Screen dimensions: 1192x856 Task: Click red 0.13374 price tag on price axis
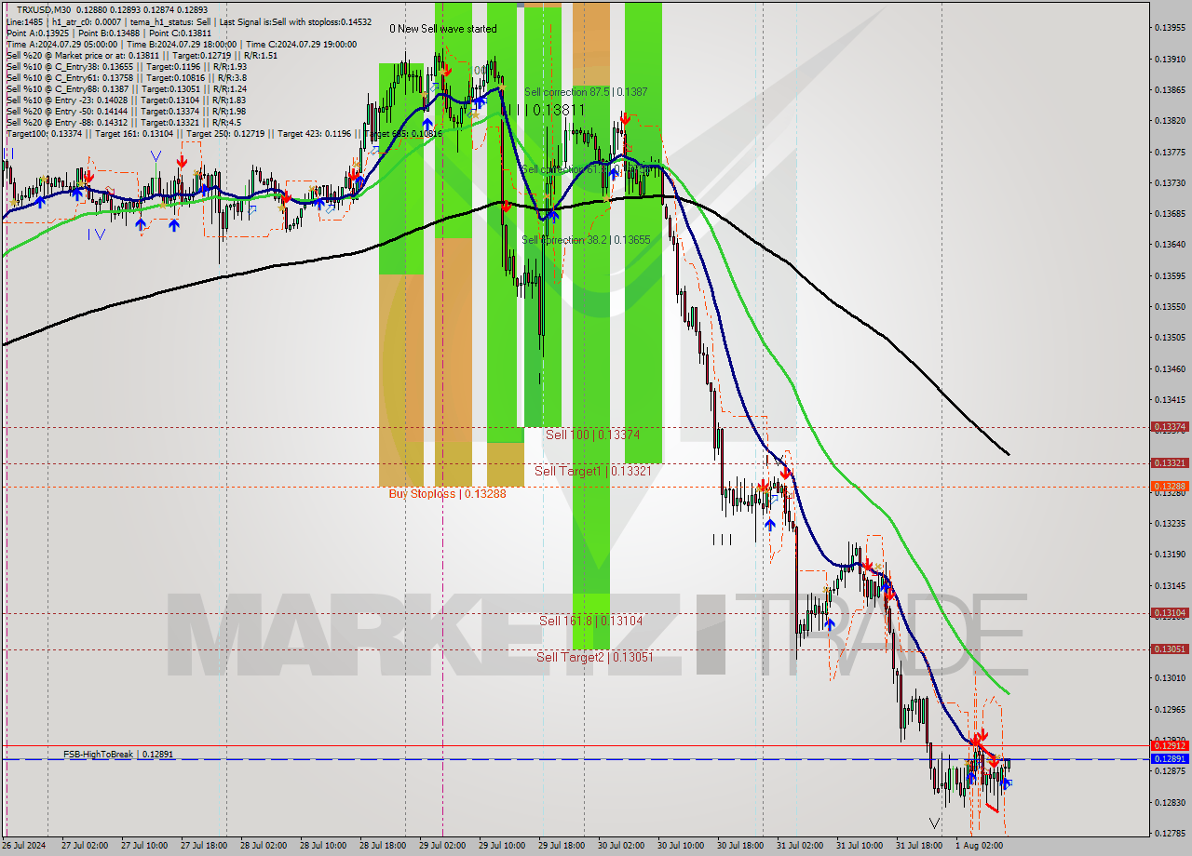[1170, 427]
